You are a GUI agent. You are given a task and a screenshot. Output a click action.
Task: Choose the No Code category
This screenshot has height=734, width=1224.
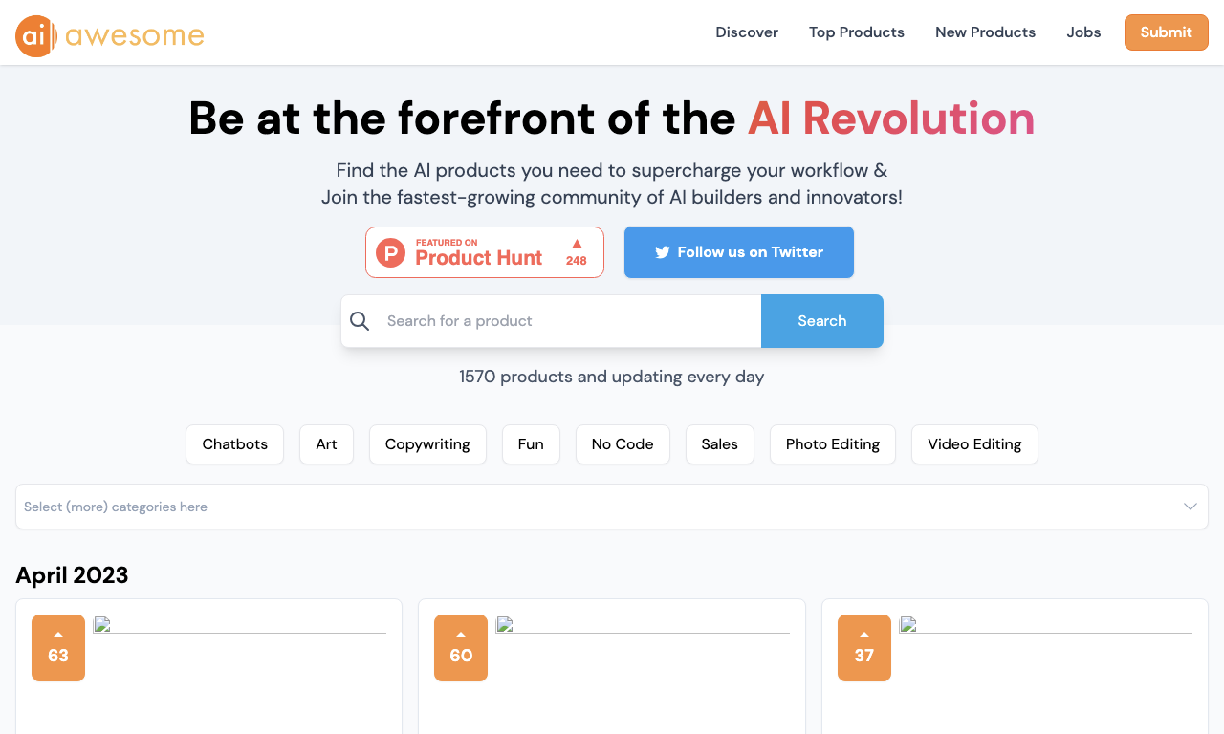(x=623, y=444)
